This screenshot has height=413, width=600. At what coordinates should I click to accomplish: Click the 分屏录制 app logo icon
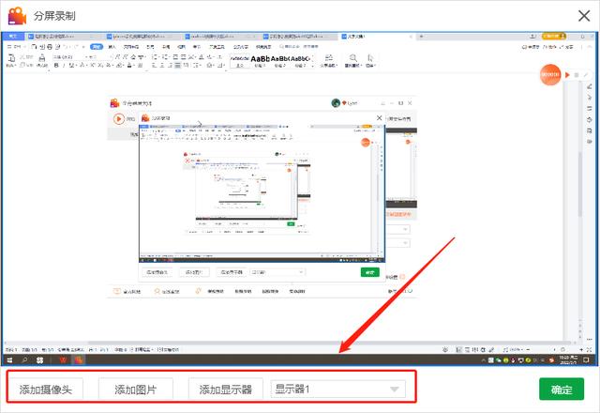pos(17,16)
